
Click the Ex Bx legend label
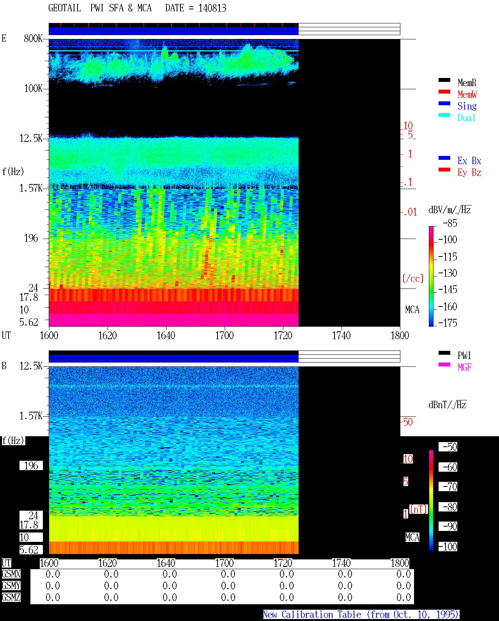(x=469, y=161)
